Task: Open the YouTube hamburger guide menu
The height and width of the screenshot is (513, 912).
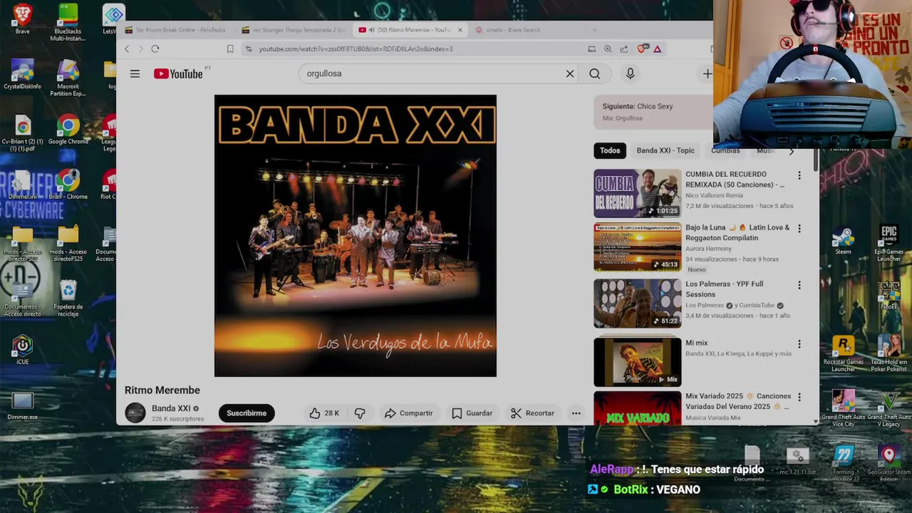Action: [x=135, y=73]
